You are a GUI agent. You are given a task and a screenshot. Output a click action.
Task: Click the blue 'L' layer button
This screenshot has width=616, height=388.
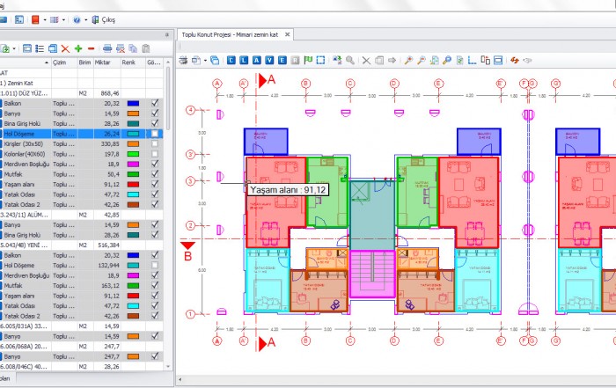[x=244, y=61]
